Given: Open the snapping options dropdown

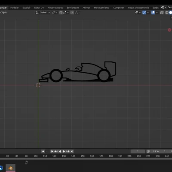Looking at the screenshot, I should (x=66, y=12).
